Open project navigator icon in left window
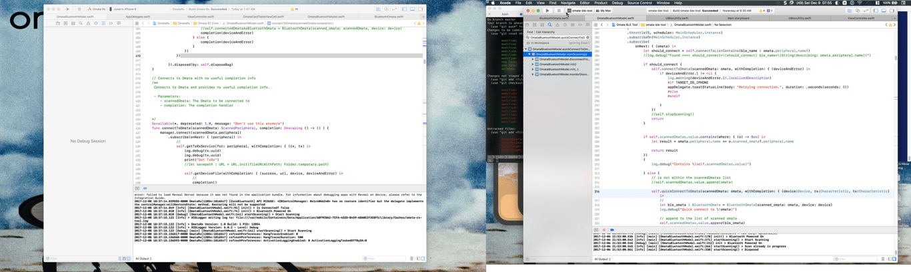The image size is (911, 272). point(58,23)
